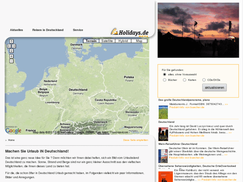Click the 'Österreich' label on map
Screen dimensions: 243x182
pos(100,122)
